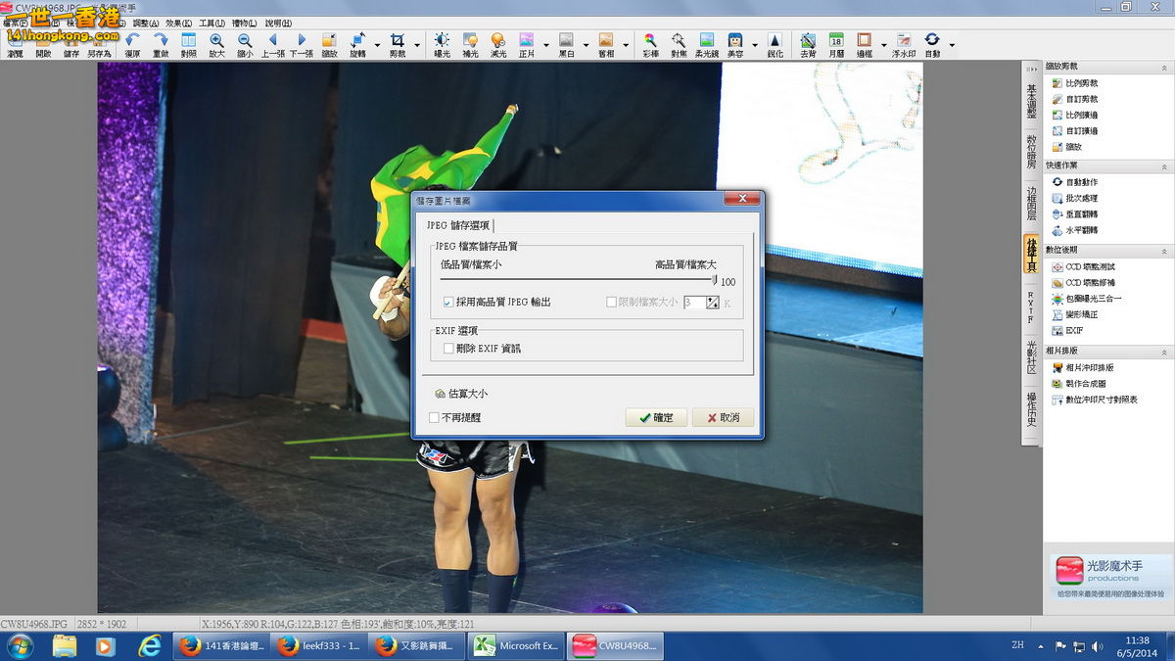The width and height of the screenshot is (1175, 661).
Task: Click the 復原 (undo) toolbar icon
Action: 132,44
